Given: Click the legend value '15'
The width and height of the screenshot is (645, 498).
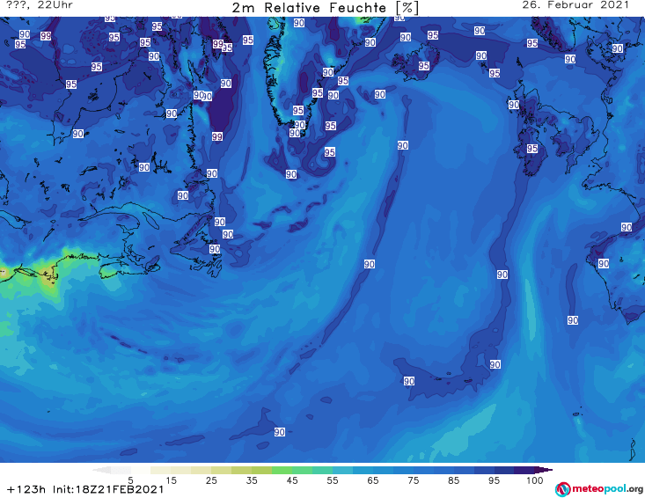Looking at the screenshot, I should click(x=171, y=480).
